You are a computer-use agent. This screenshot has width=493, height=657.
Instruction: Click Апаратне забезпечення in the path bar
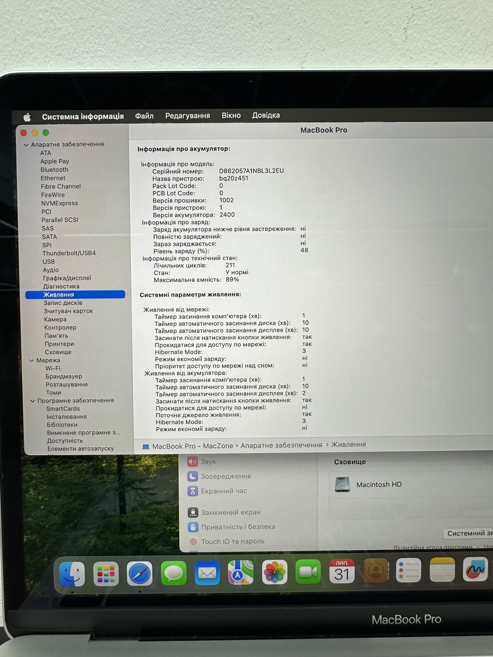pos(281,445)
